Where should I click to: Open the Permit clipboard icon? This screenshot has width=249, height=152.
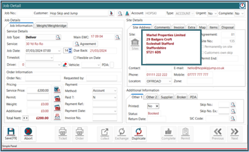[x=185, y=134]
